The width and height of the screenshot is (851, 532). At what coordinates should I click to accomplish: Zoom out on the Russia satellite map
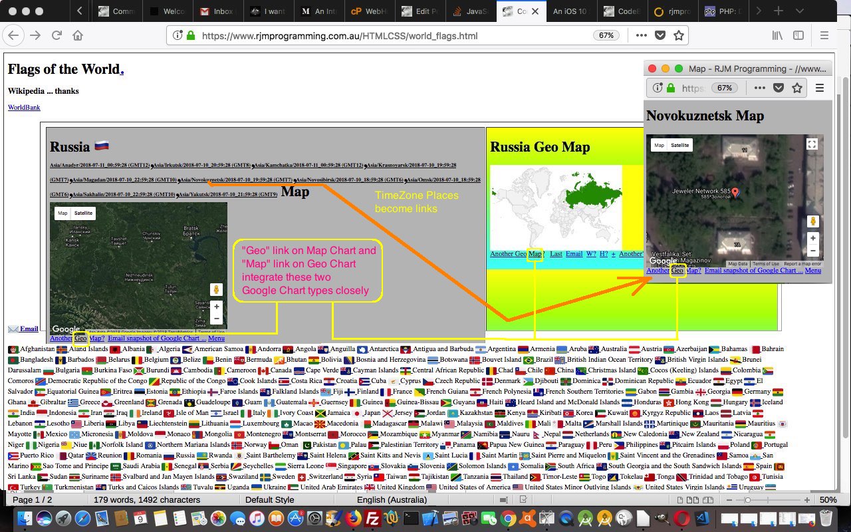[216, 319]
